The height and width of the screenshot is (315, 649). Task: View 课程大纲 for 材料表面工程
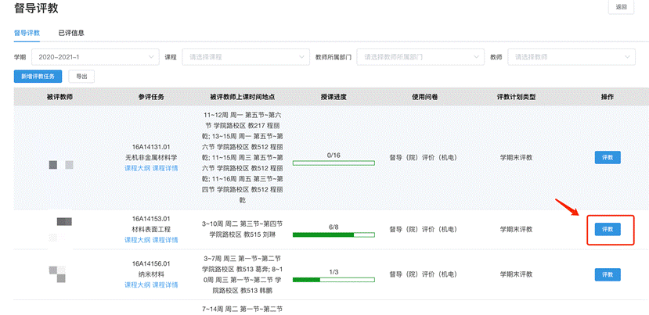click(x=138, y=240)
